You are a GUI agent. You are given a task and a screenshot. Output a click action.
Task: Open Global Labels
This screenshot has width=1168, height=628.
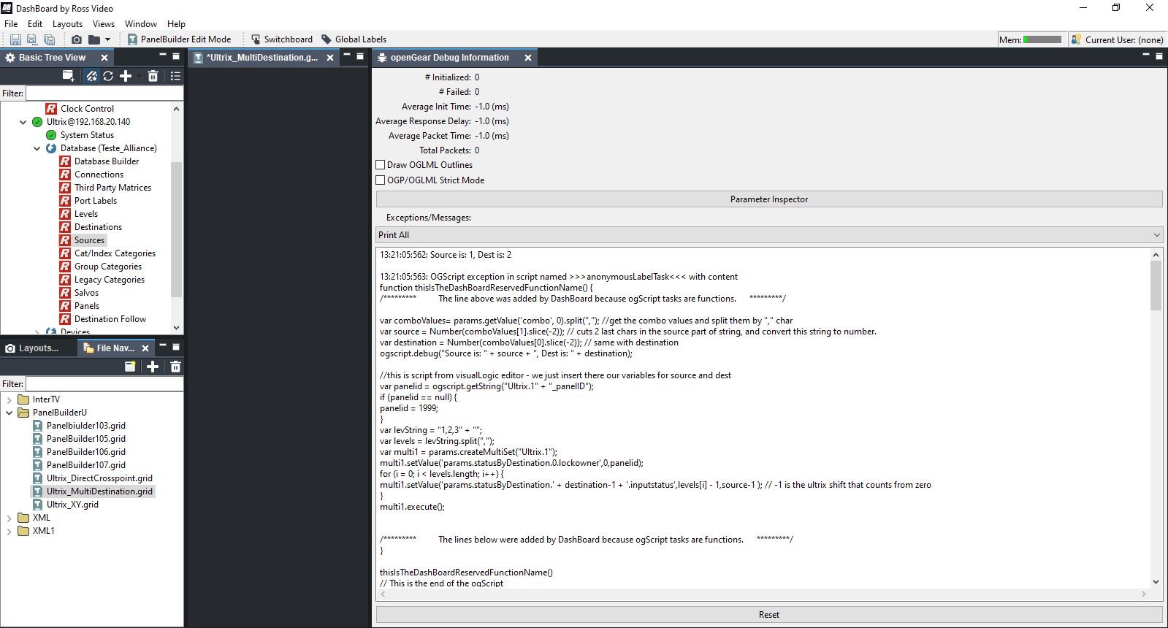click(x=354, y=39)
